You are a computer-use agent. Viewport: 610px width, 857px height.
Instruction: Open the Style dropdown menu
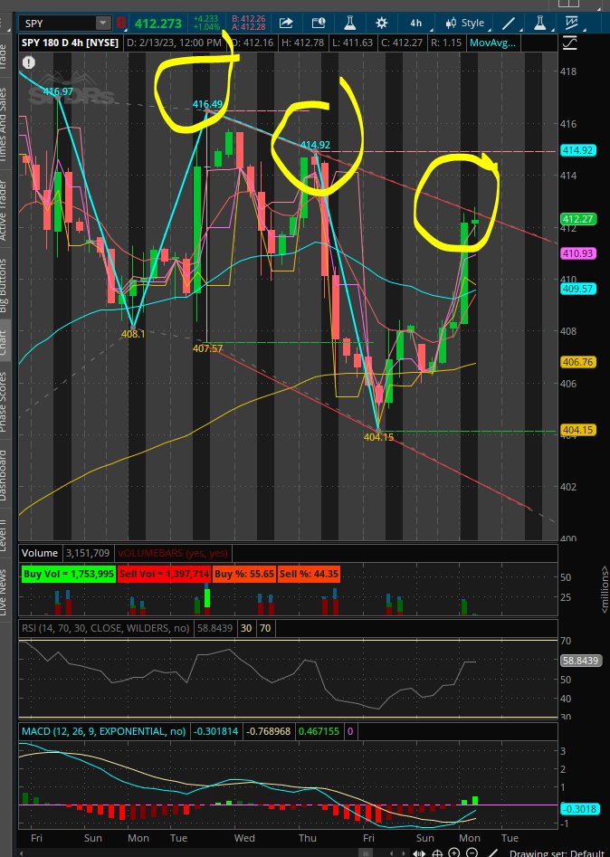466,23
